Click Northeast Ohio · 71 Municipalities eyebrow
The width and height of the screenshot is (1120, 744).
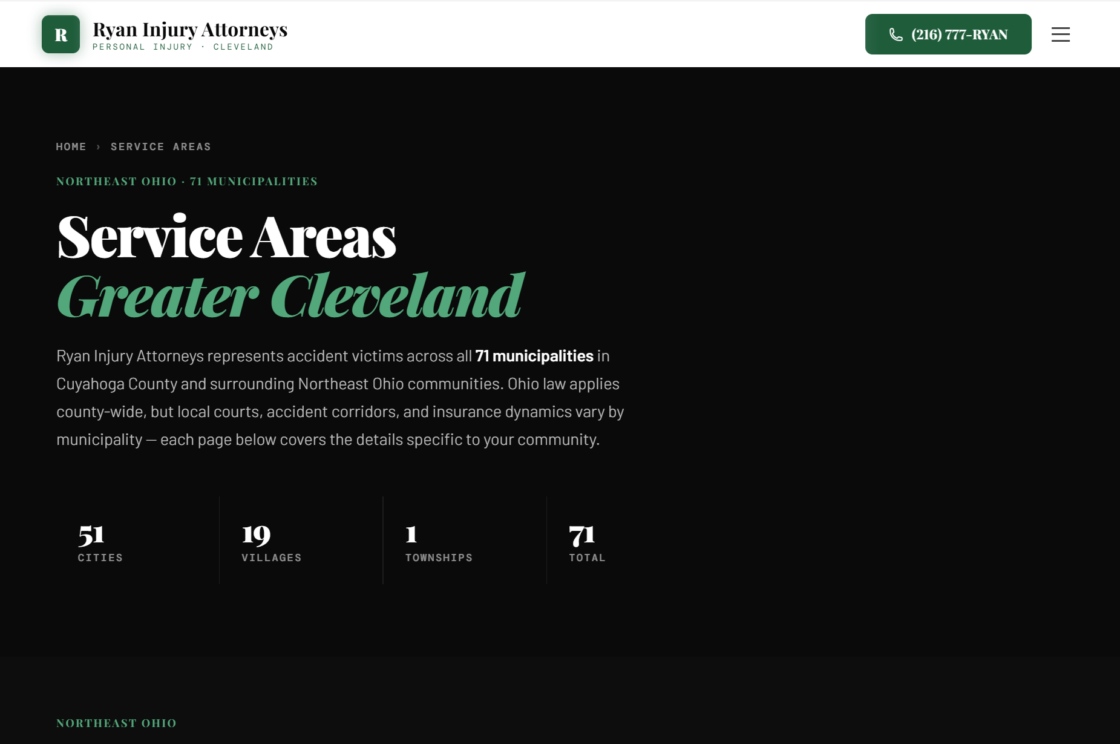(187, 181)
